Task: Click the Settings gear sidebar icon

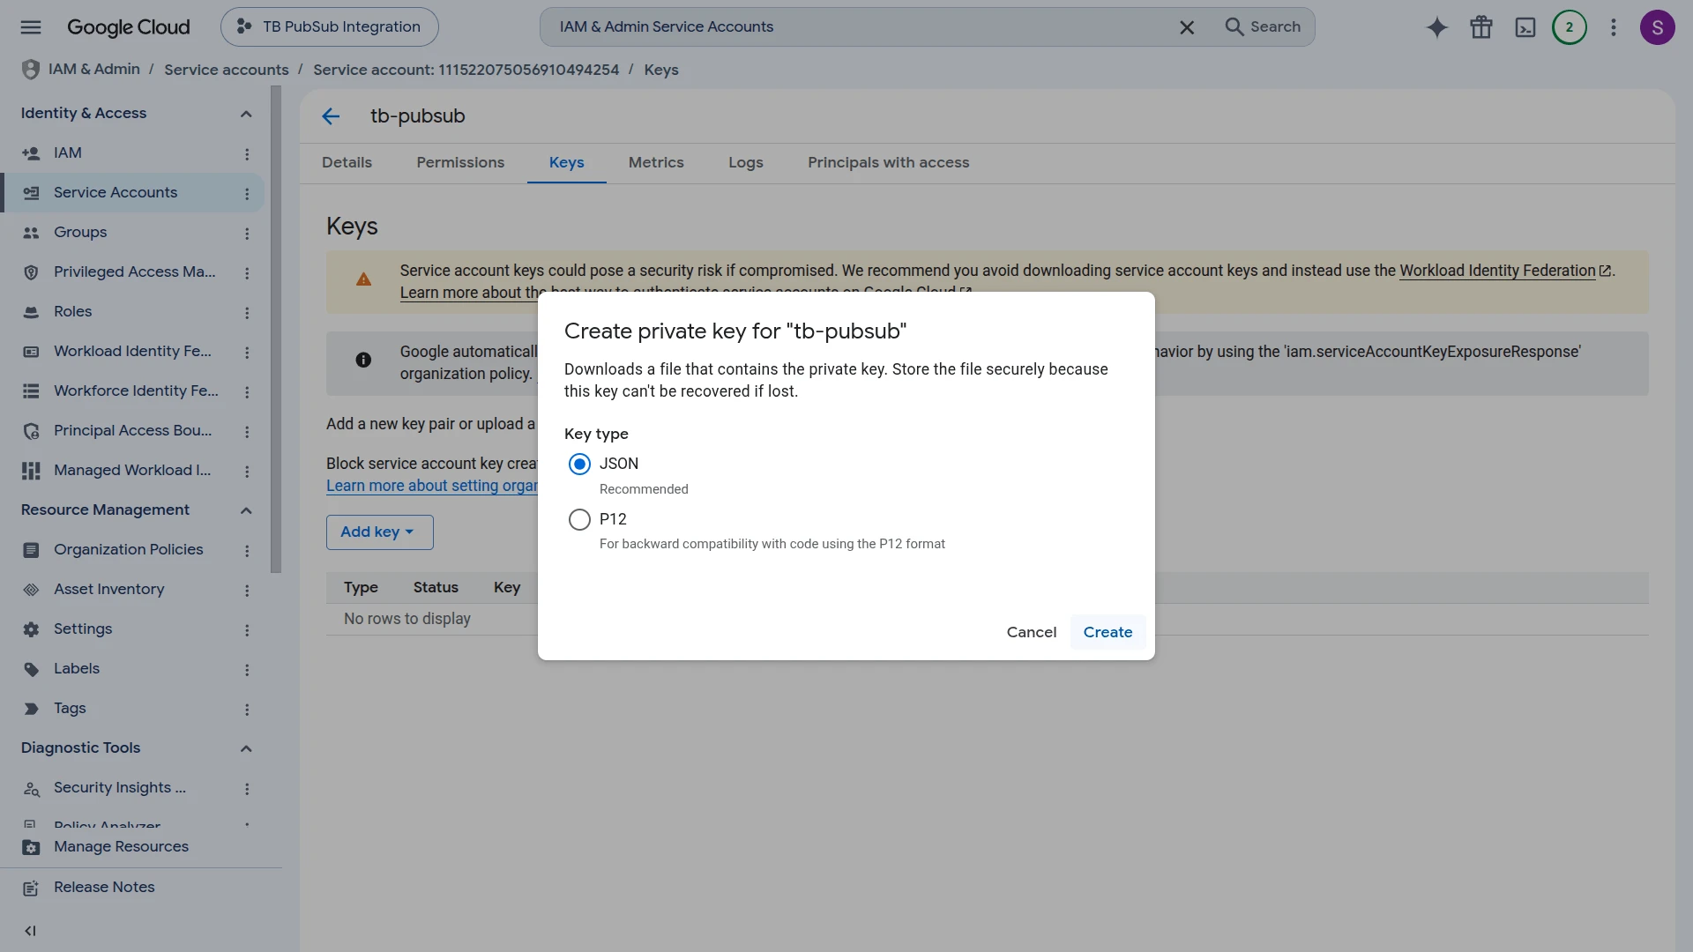Action: coord(31,629)
